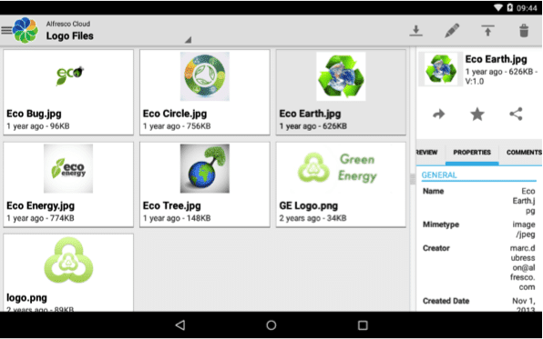Click the Mimetype property label
This screenshot has height=339, width=543.
coord(441,224)
